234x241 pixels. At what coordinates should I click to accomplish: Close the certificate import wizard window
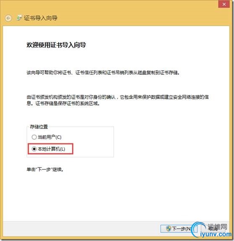coord(224,4)
